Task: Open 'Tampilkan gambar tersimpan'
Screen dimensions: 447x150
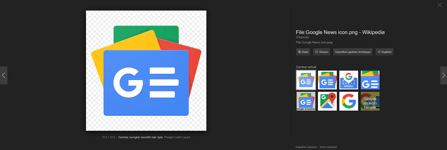Action: click(353, 52)
